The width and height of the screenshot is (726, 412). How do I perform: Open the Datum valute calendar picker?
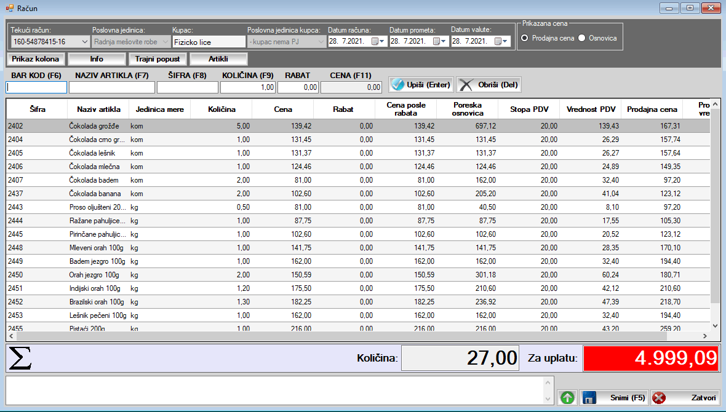pyautogui.click(x=501, y=41)
